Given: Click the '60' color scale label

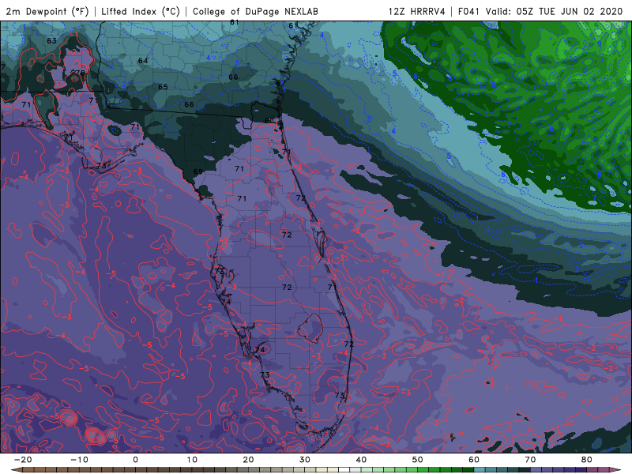Looking at the screenshot, I should tap(474, 460).
